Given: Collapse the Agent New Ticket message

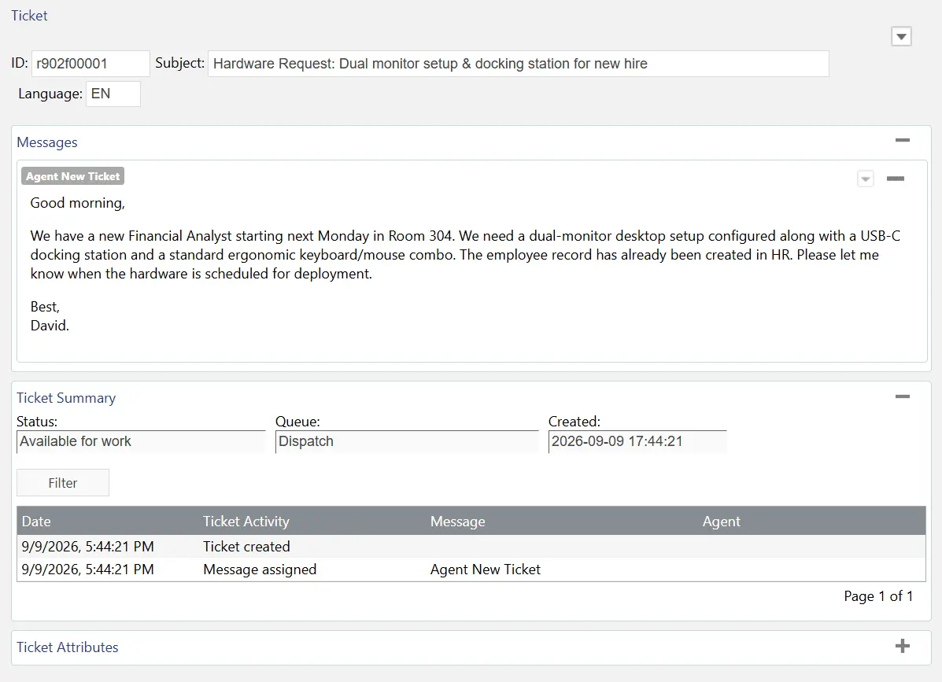Looking at the screenshot, I should [895, 179].
